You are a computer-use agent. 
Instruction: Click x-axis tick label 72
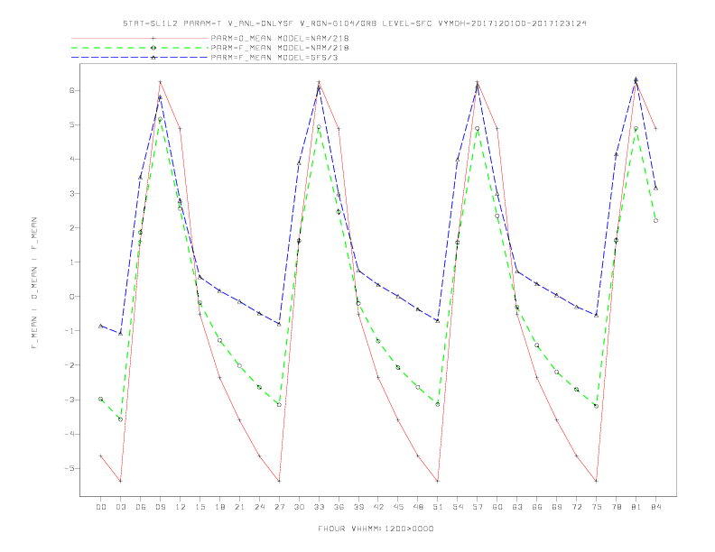[577, 507]
